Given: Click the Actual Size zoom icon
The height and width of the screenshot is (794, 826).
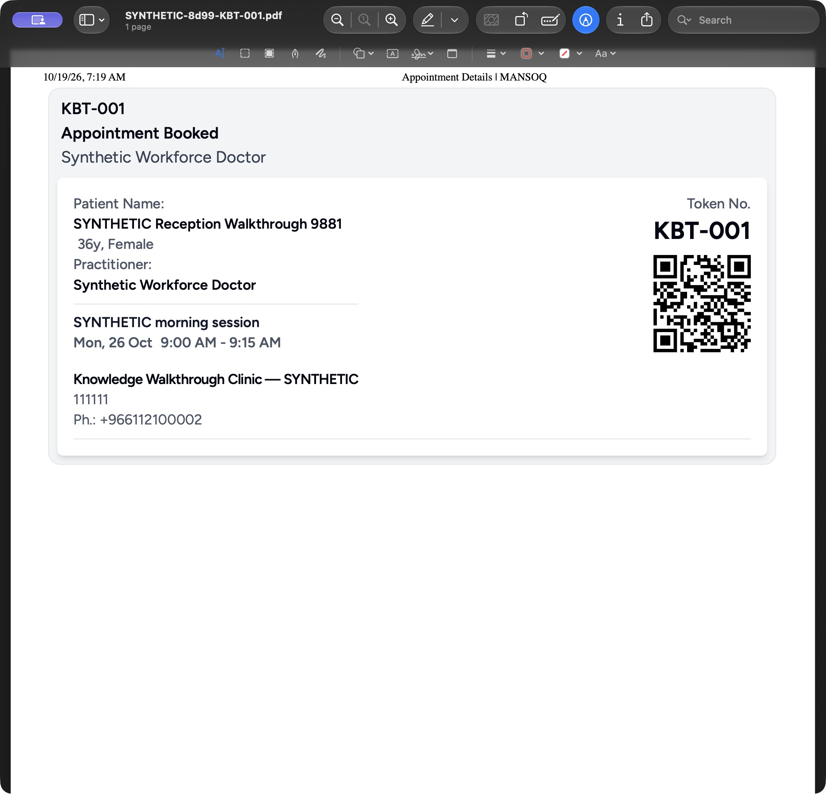Looking at the screenshot, I should 365,20.
